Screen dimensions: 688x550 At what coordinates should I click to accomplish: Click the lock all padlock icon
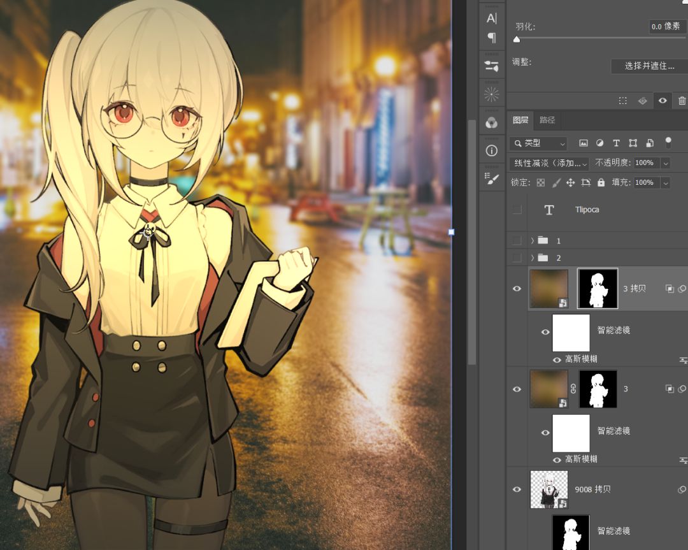coord(601,183)
